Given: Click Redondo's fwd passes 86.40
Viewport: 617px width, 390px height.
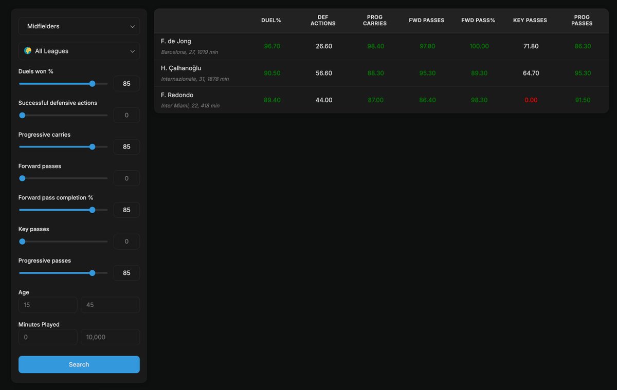Looking at the screenshot, I should (427, 100).
